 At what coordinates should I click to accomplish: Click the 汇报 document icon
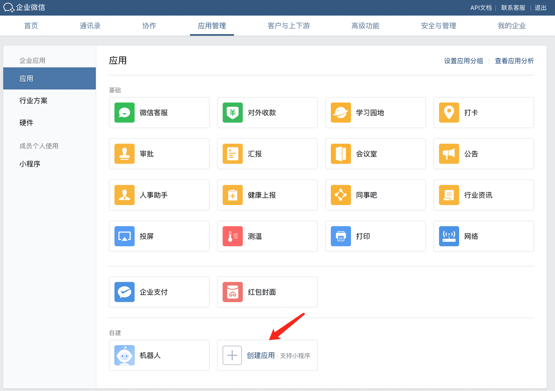coord(233,154)
